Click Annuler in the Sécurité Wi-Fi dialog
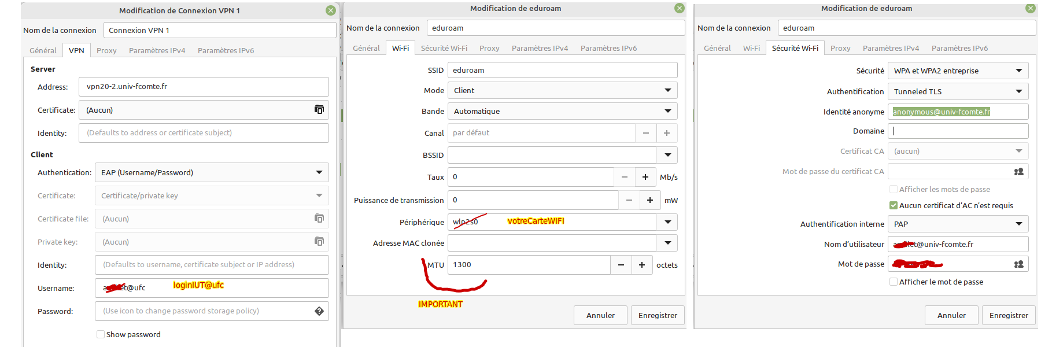The image size is (1041, 347). (x=951, y=315)
